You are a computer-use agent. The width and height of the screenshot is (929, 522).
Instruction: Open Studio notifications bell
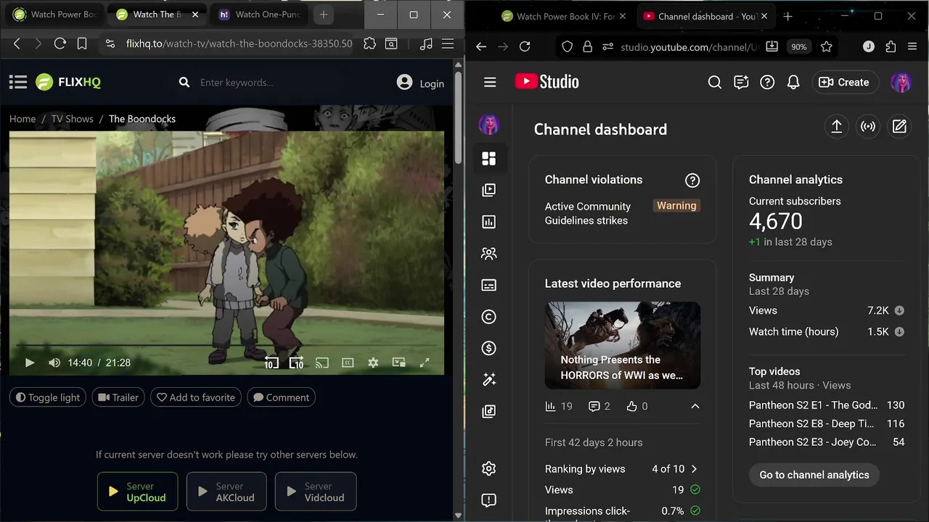point(793,83)
